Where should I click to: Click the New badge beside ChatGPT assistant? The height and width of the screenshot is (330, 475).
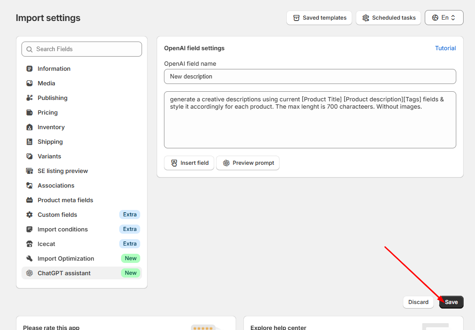pyautogui.click(x=131, y=273)
